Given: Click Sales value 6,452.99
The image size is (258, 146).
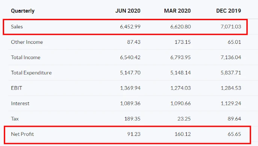Looking at the screenshot, I should 130,27.
